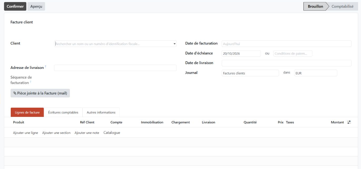Open the EUR currency selector
The height and width of the screenshot is (169, 361).
point(316,73)
